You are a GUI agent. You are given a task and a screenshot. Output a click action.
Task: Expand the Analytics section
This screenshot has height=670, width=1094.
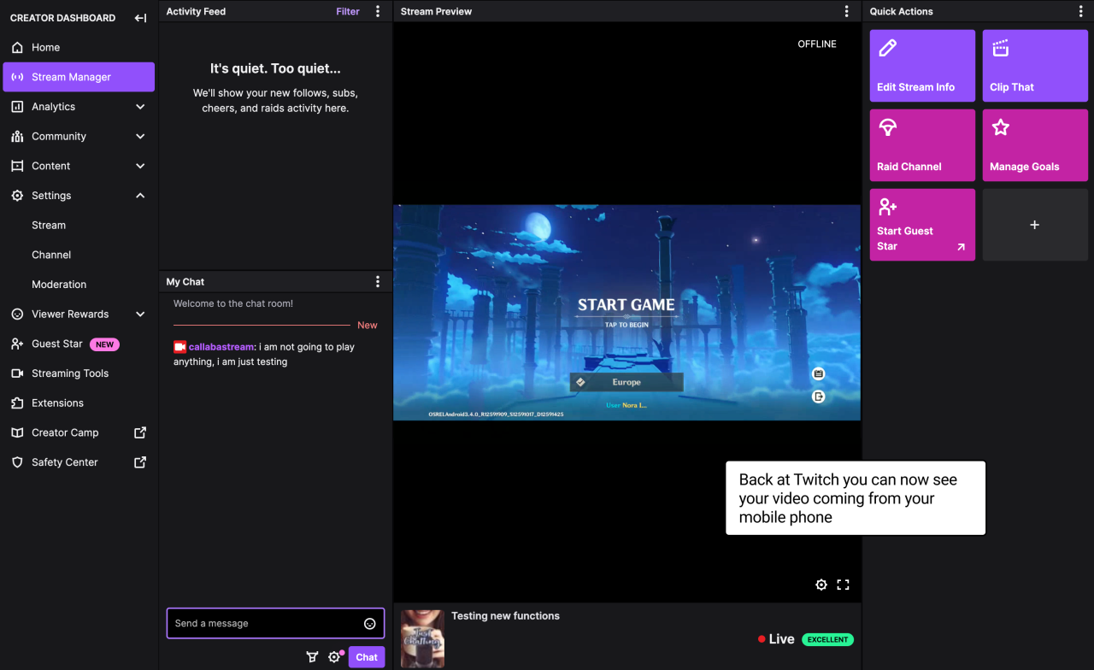pyautogui.click(x=140, y=106)
